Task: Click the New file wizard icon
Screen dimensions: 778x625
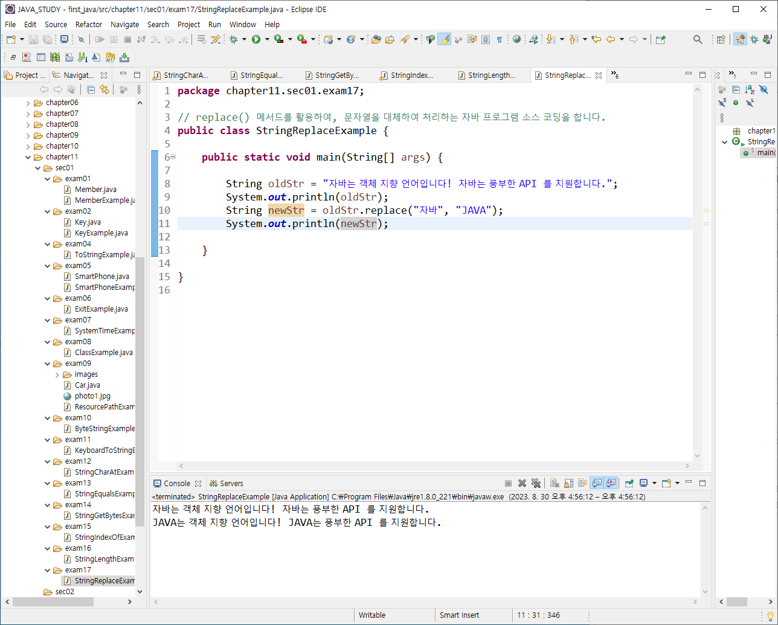Action: [x=11, y=39]
